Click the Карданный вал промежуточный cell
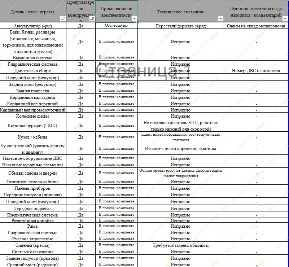The height and width of the screenshot is (267, 289). (x=33, y=110)
